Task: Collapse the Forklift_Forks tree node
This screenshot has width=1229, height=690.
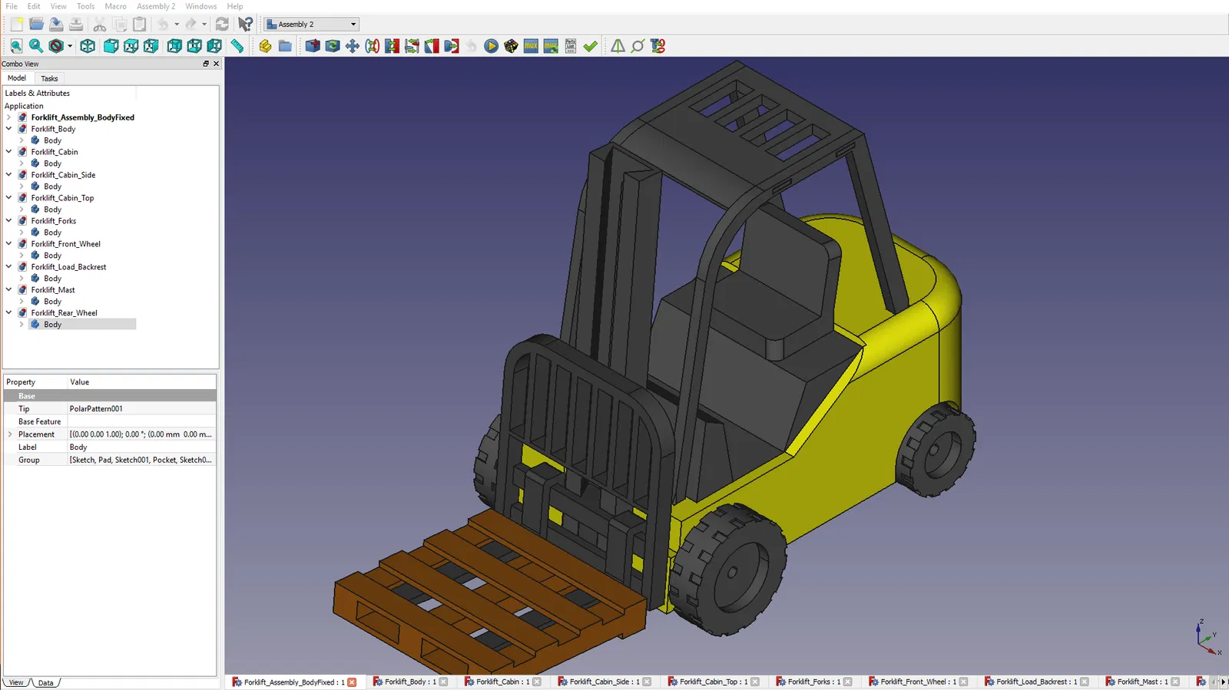Action: [9, 221]
